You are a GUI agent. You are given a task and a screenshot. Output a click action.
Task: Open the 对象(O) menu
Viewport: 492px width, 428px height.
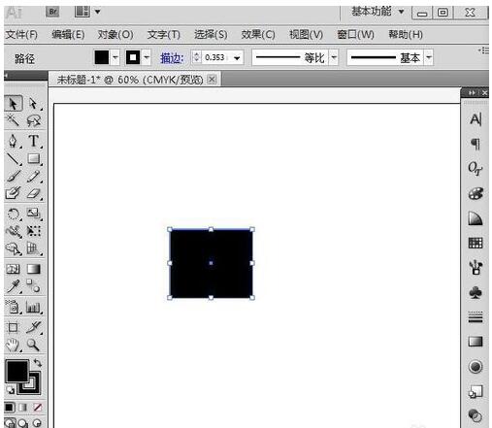[x=115, y=34]
